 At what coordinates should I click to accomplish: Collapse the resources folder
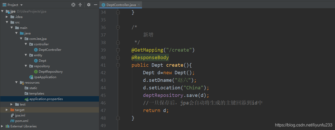17,83
